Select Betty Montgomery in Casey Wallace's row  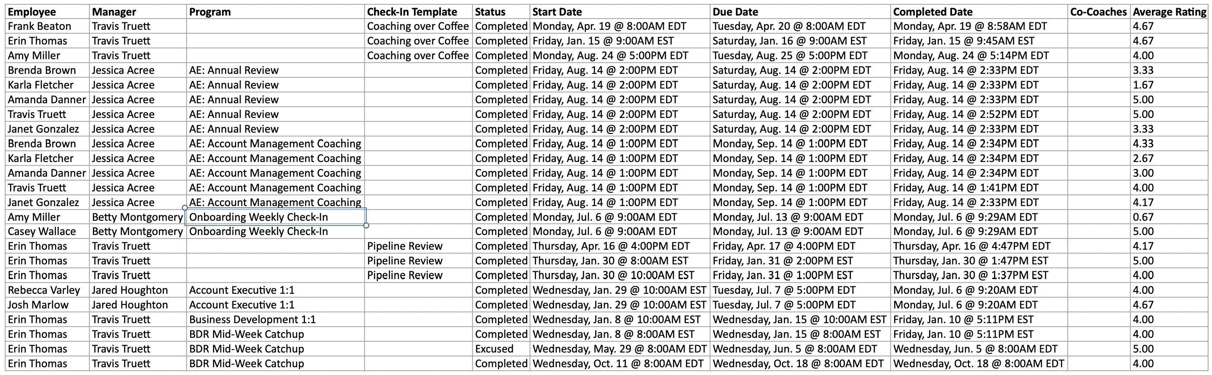click(137, 232)
